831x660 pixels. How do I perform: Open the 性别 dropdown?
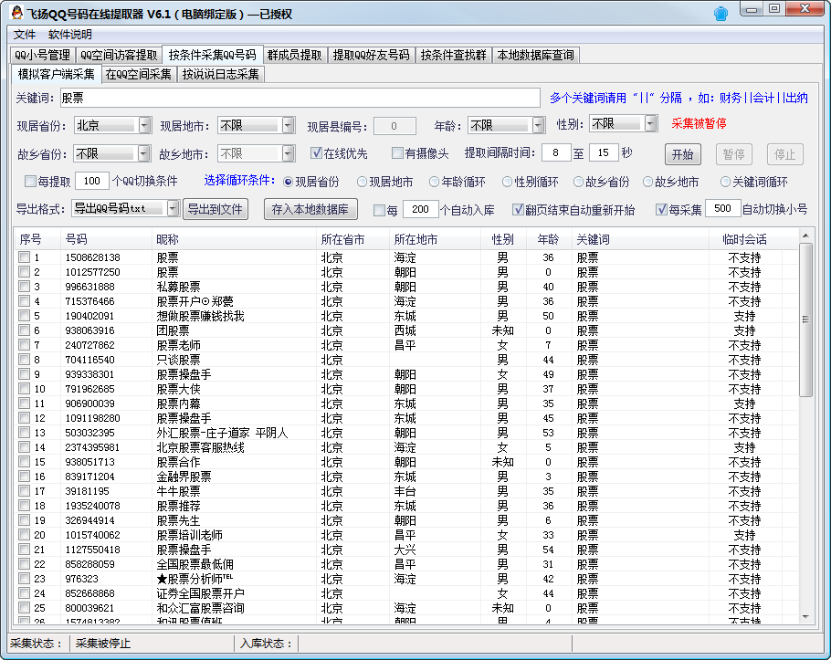[650, 124]
